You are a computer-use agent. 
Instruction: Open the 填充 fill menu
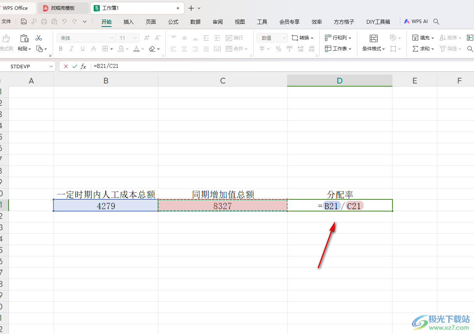click(x=423, y=38)
